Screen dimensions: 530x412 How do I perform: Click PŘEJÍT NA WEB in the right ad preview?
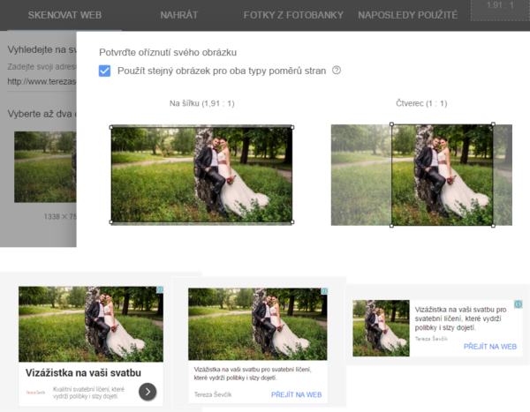pos(489,347)
